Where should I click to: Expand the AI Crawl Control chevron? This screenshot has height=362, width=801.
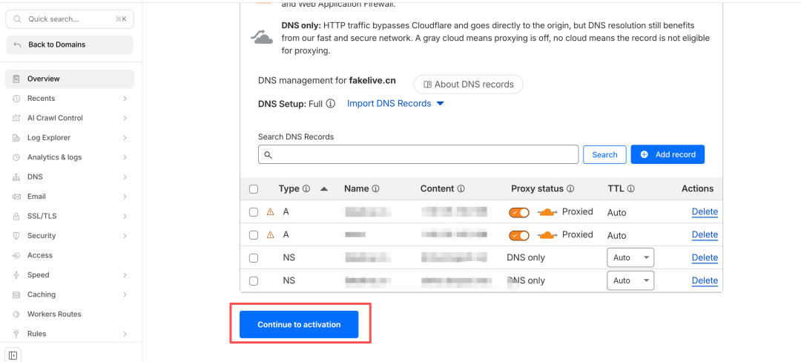pos(125,118)
